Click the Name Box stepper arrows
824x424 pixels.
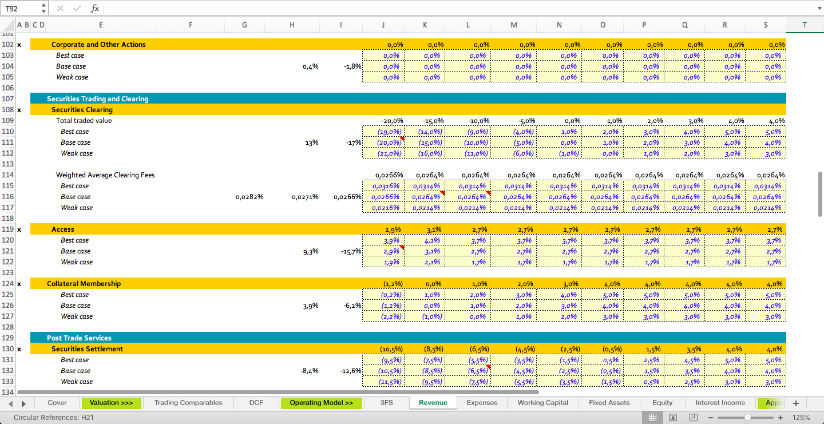point(44,9)
